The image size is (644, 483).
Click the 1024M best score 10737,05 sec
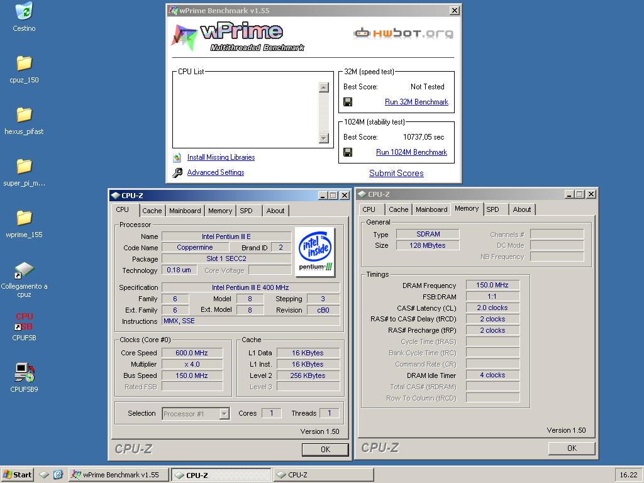click(x=423, y=137)
